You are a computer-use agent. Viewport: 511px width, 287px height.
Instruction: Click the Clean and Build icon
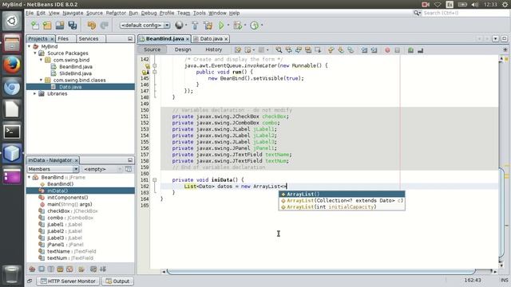click(208, 26)
